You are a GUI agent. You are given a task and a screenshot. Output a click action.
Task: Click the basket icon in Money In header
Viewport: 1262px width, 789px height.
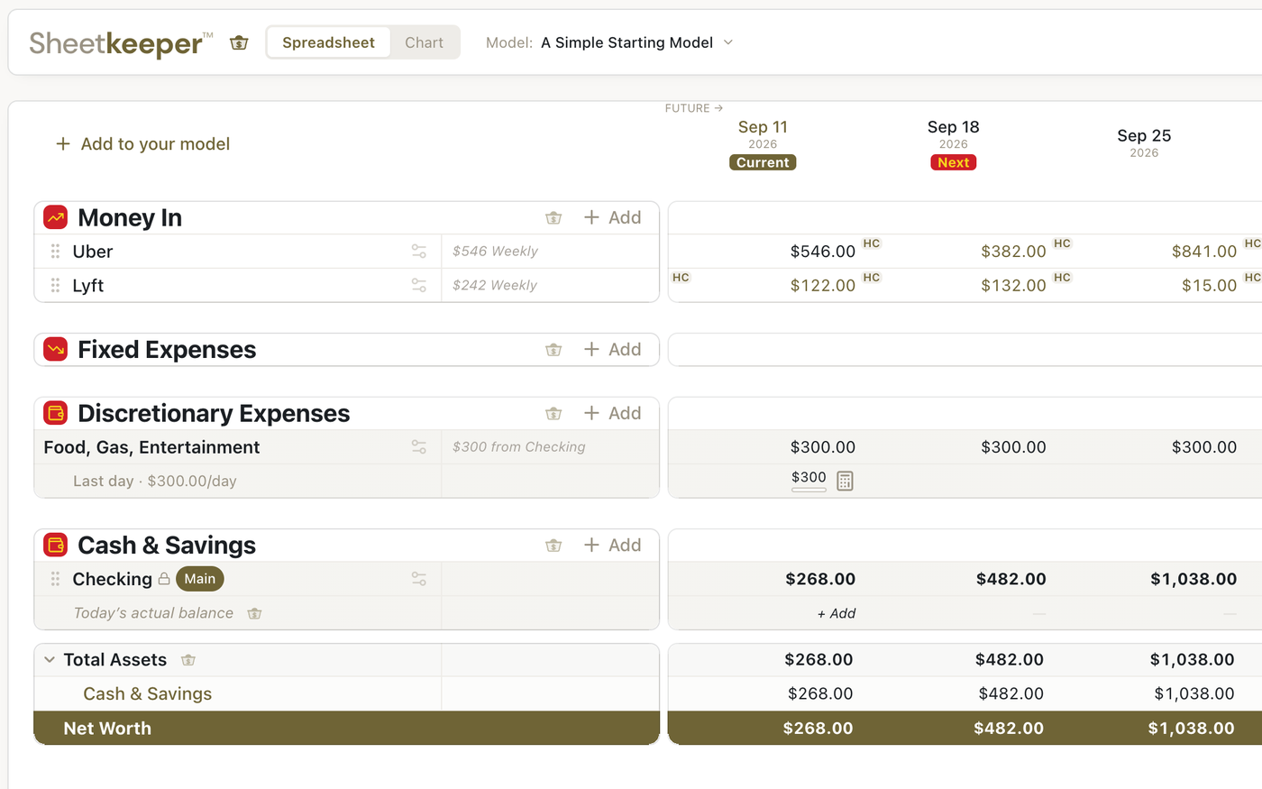[553, 217]
